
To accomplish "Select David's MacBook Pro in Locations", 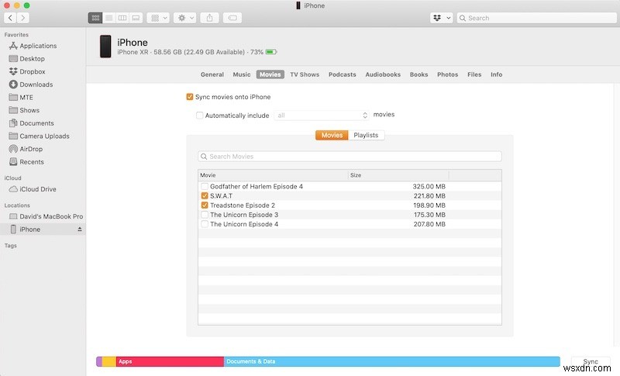I will coord(51,216).
